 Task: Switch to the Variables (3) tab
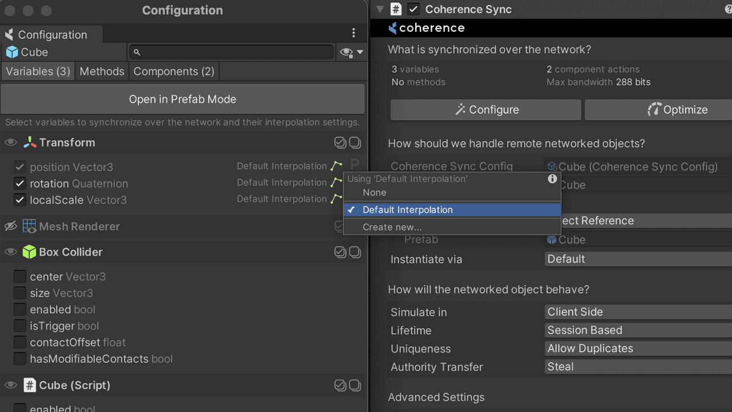click(x=38, y=72)
